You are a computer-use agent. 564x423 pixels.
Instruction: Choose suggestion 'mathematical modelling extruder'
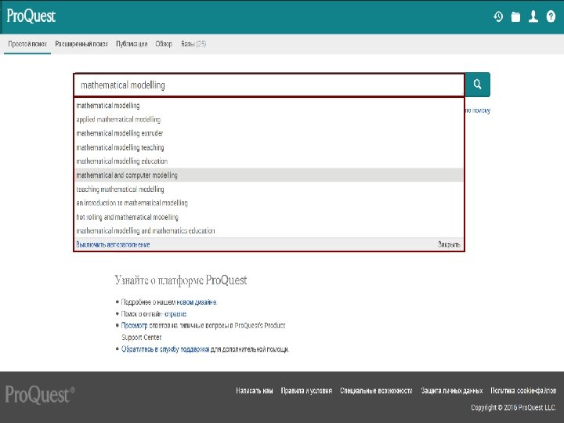point(269,133)
